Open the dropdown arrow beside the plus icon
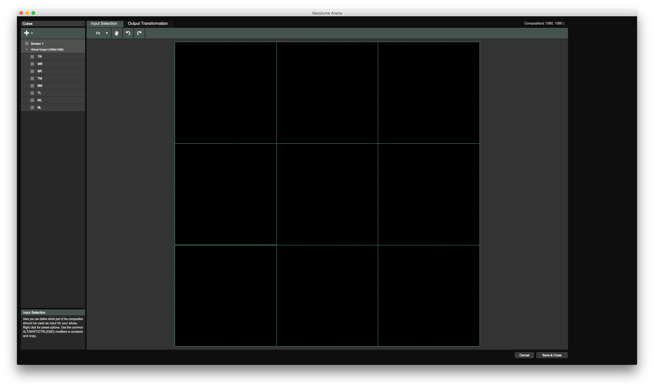Image resolution: width=654 pixels, height=389 pixels. [32, 33]
